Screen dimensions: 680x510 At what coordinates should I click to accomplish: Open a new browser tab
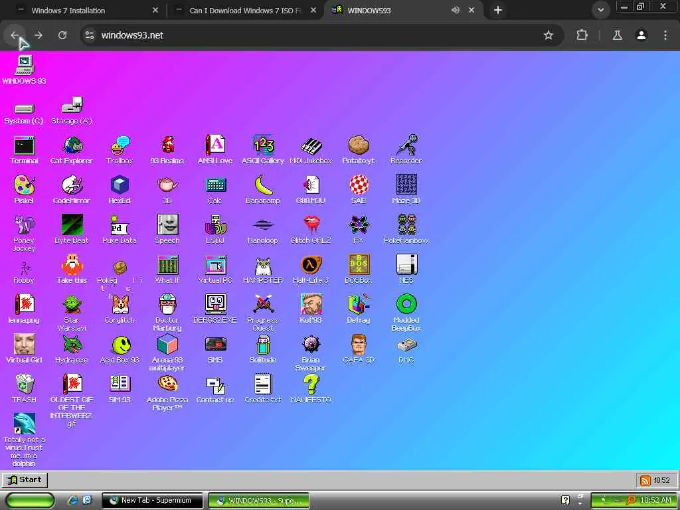[x=498, y=10]
